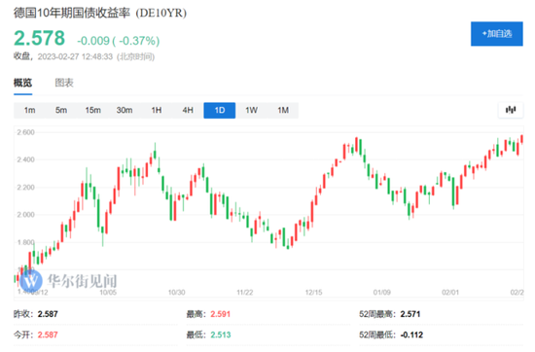Open the 图表 tab

[64, 83]
